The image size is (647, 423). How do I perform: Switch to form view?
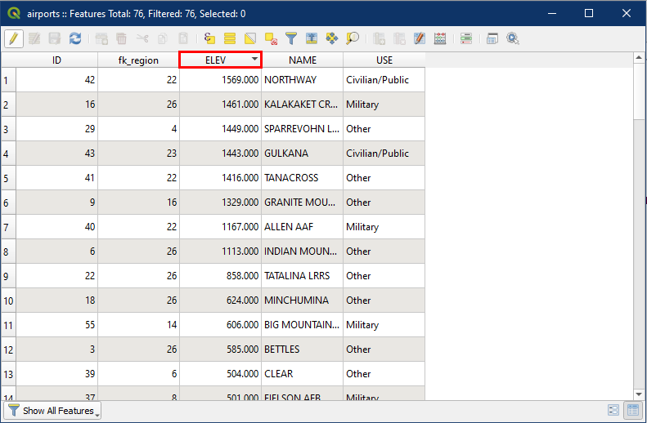pos(613,411)
